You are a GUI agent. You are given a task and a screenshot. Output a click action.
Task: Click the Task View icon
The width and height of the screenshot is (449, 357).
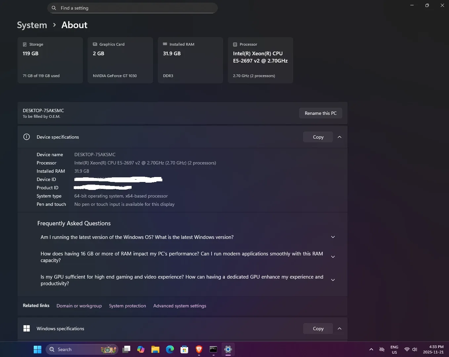pos(126,349)
